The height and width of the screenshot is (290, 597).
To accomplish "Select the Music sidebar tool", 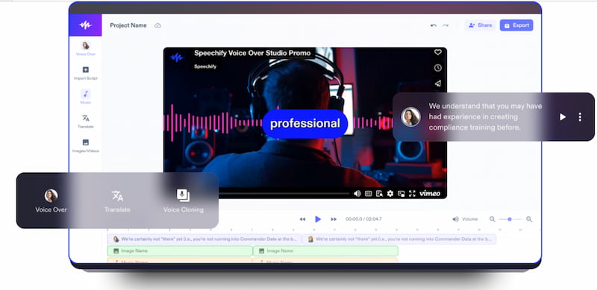I will (x=86, y=97).
